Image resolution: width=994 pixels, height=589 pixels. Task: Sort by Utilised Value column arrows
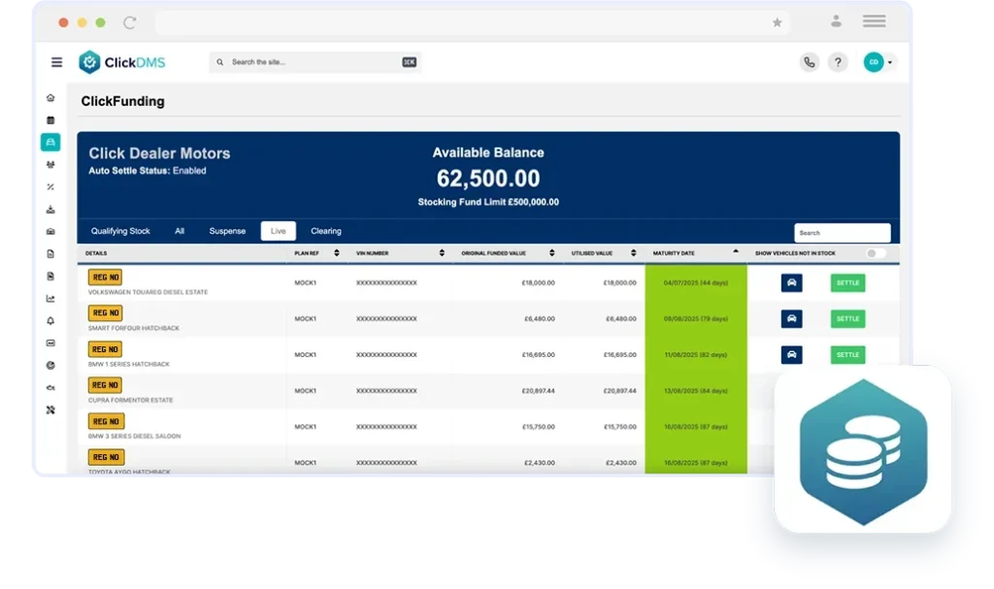click(633, 253)
